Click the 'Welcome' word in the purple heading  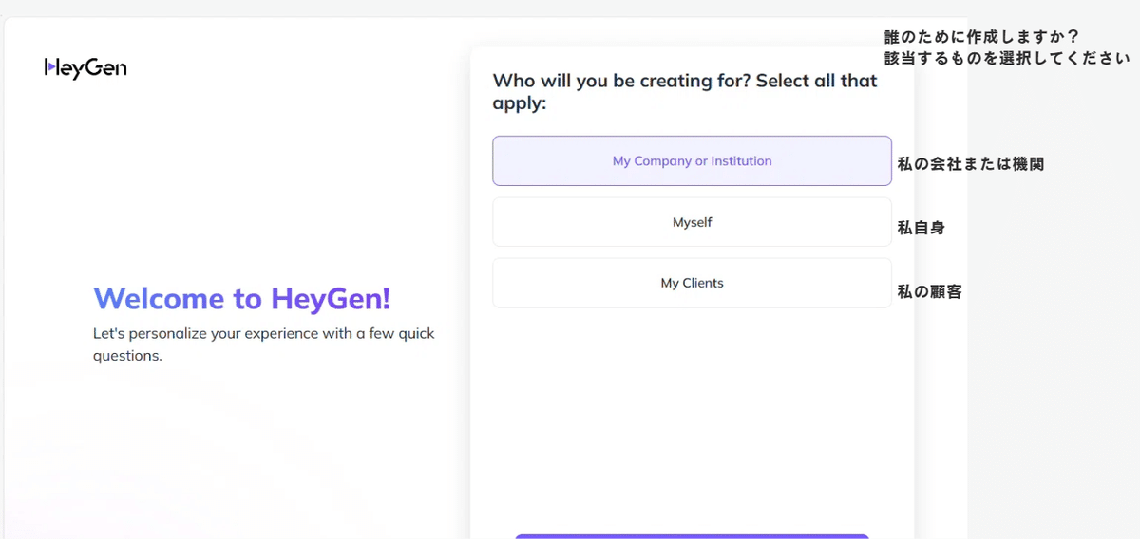click(159, 299)
